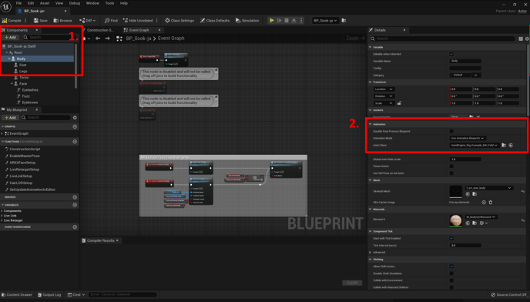Screen dimensions: 530x302
Task: Add new function with plus icon
Action: pyautogui.click(x=75, y=142)
